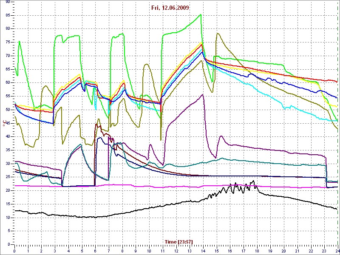Select the 70 label on the temperature axis
The height and width of the screenshot is (255, 340).
tap(7, 56)
